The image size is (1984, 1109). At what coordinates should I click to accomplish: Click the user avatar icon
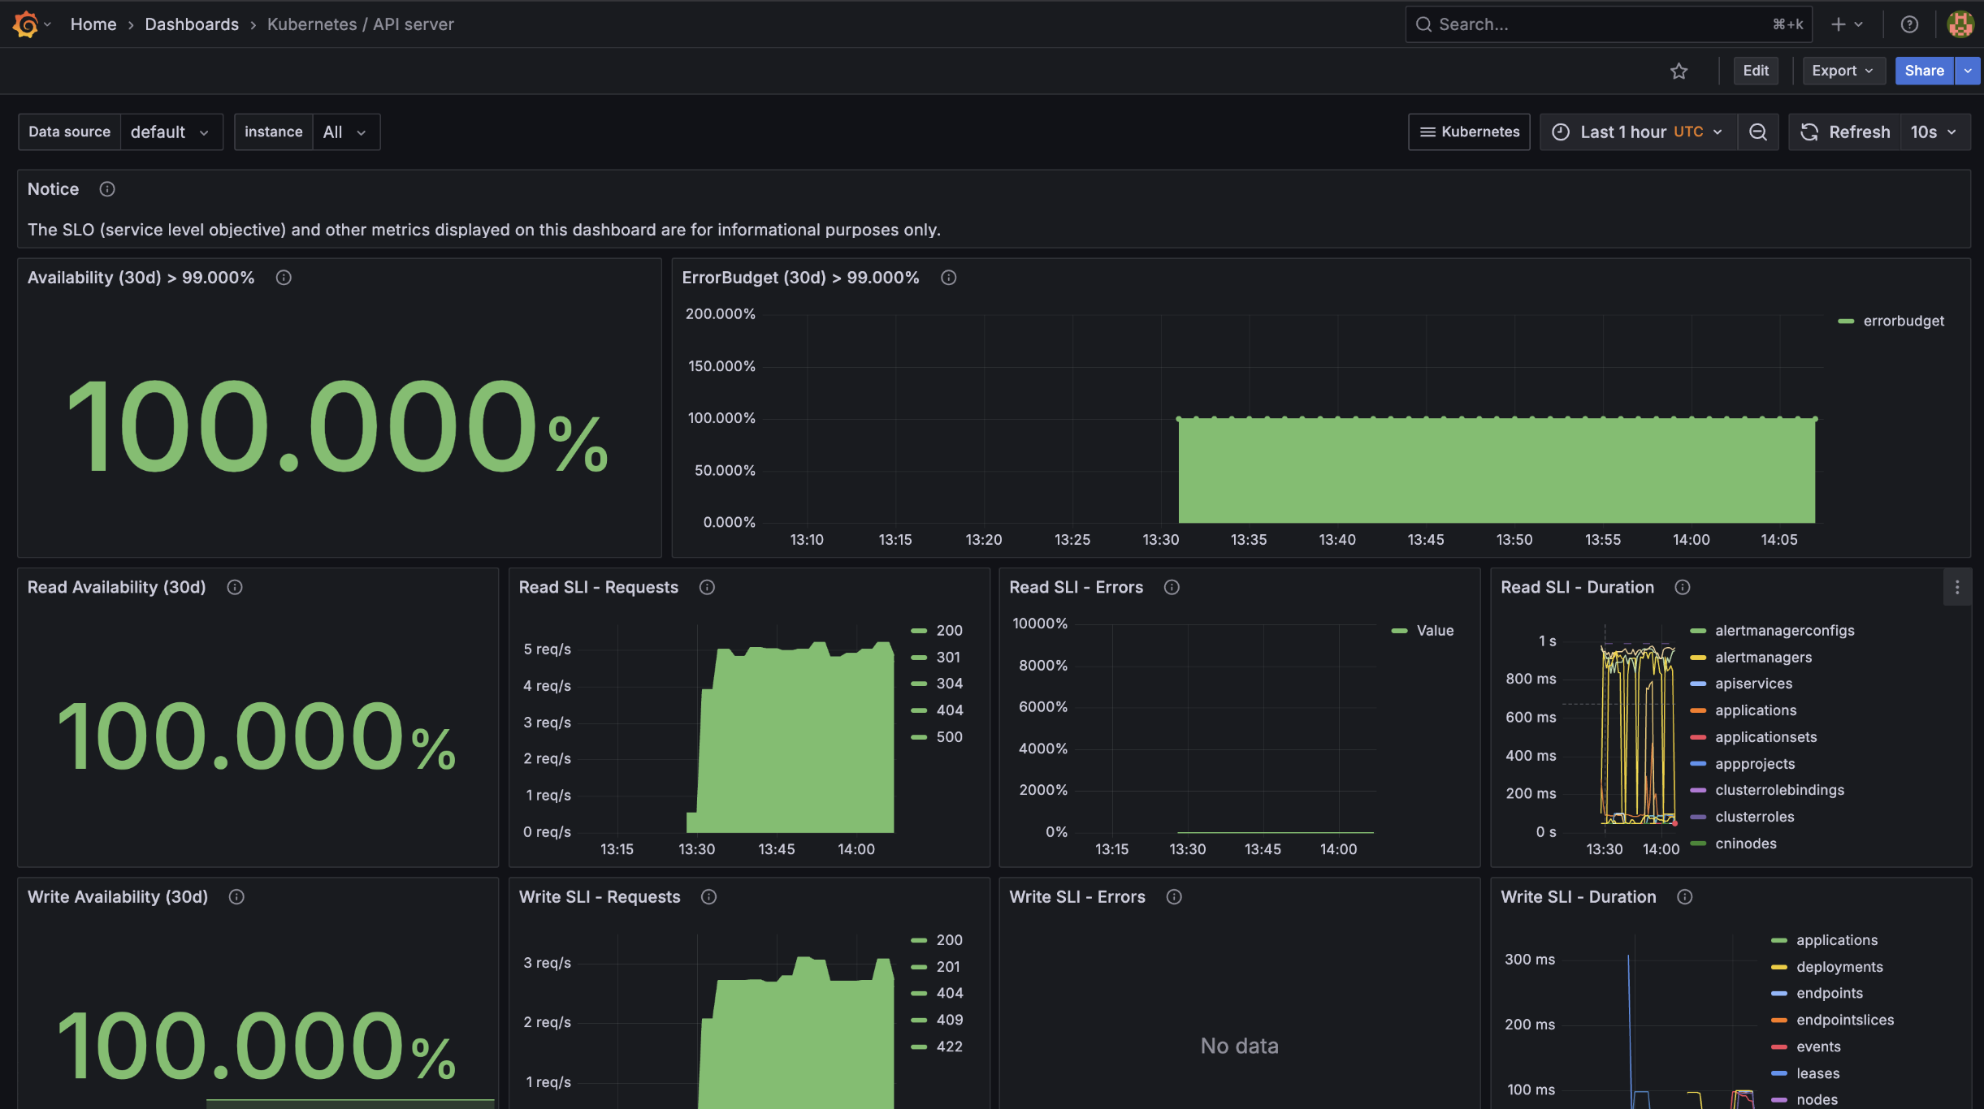coord(1960,24)
